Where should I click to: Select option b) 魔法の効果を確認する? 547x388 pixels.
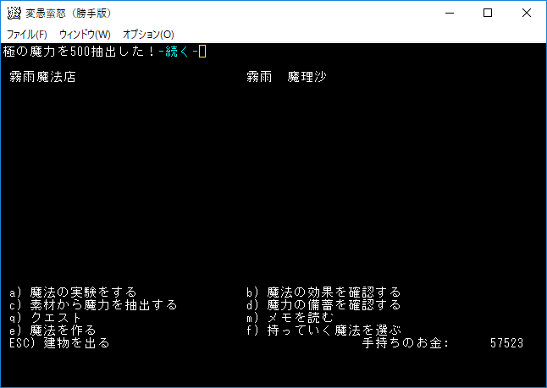coord(323,292)
